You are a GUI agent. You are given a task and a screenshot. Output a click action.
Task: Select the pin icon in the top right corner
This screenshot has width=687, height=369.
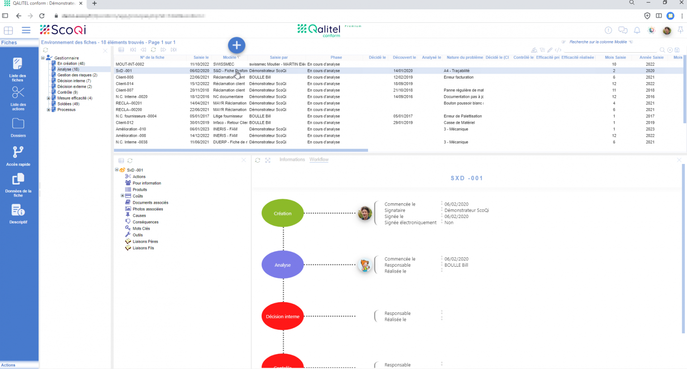point(680,30)
